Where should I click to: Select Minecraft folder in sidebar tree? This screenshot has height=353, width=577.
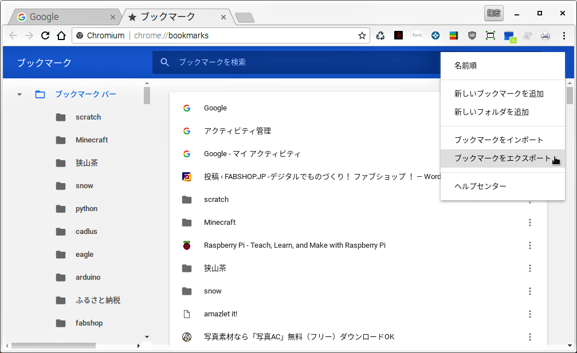click(x=92, y=140)
